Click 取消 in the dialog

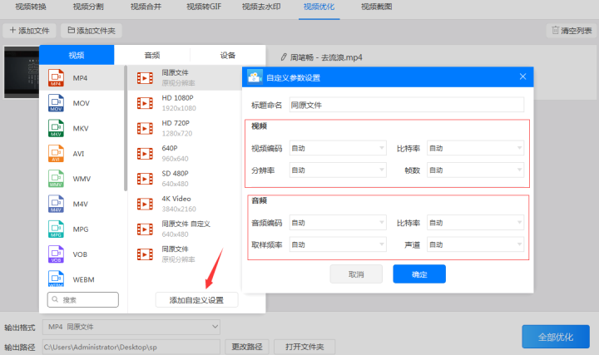pos(356,274)
